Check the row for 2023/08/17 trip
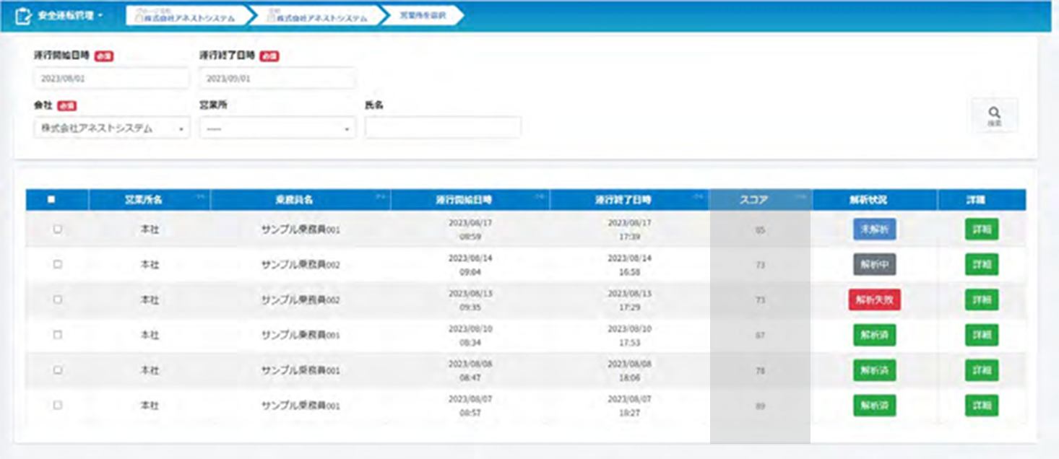 58,229
